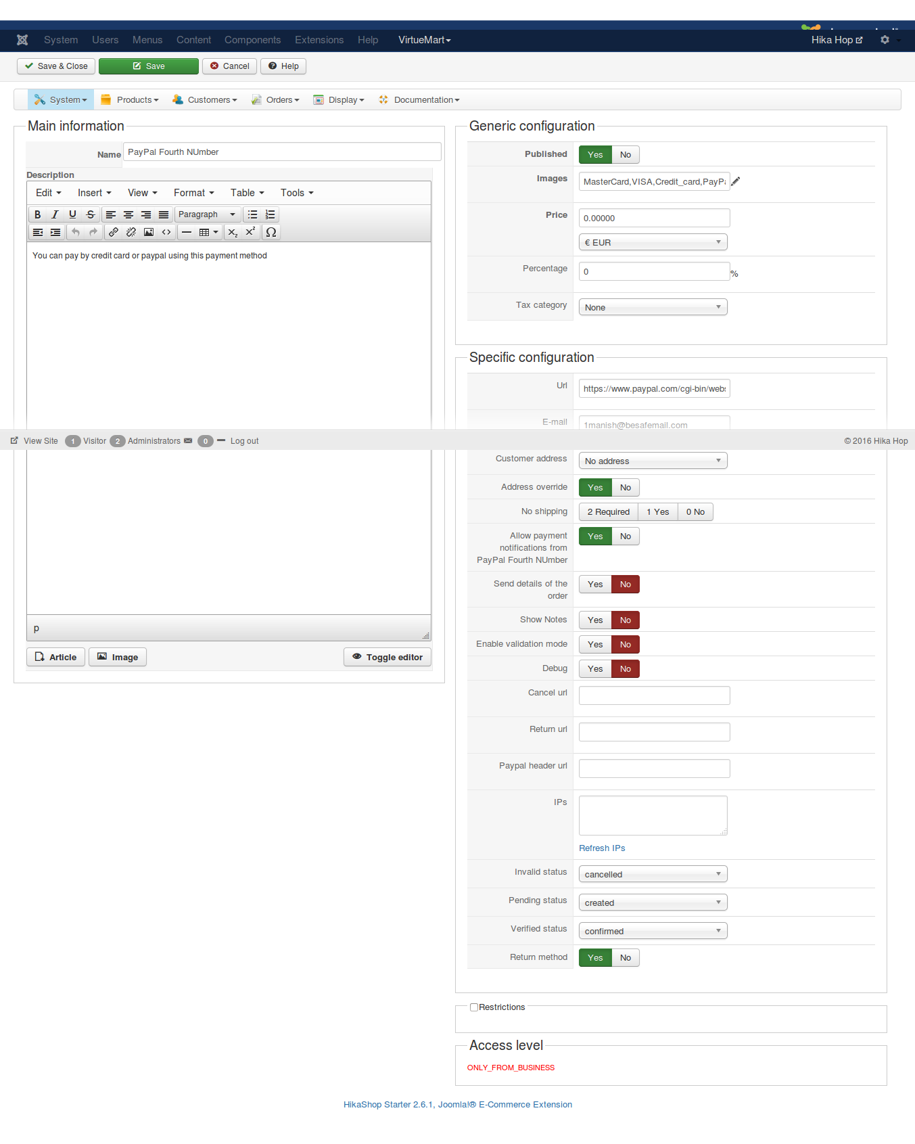Click the Toggle editor button
Viewport: 915px width, 1144px height.
click(388, 657)
